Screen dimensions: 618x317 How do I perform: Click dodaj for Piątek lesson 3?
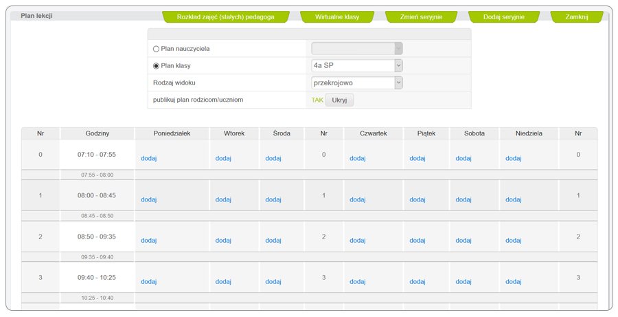coord(417,282)
